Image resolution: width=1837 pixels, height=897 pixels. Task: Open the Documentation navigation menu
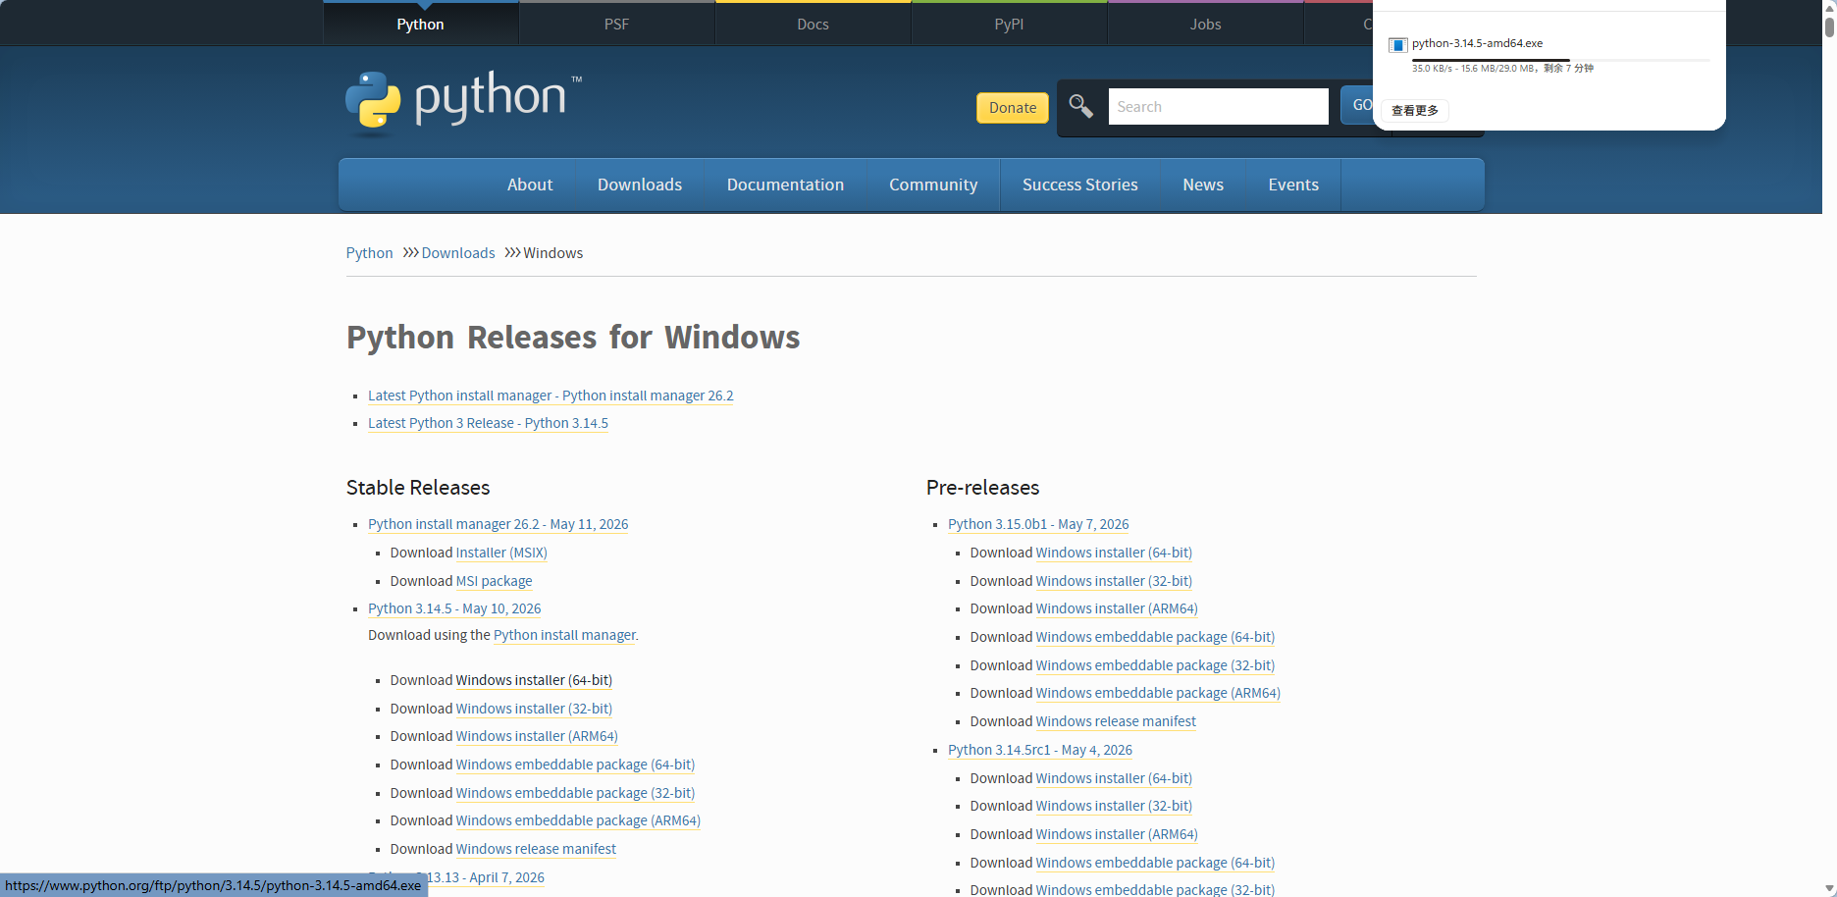click(785, 185)
